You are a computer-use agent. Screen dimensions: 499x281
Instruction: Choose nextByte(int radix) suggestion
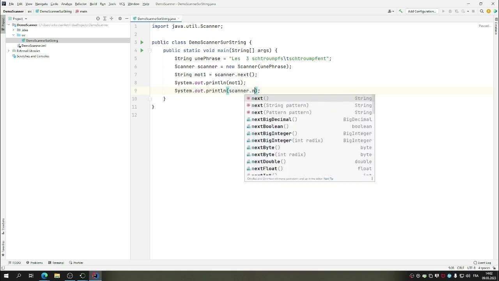[x=310, y=155]
